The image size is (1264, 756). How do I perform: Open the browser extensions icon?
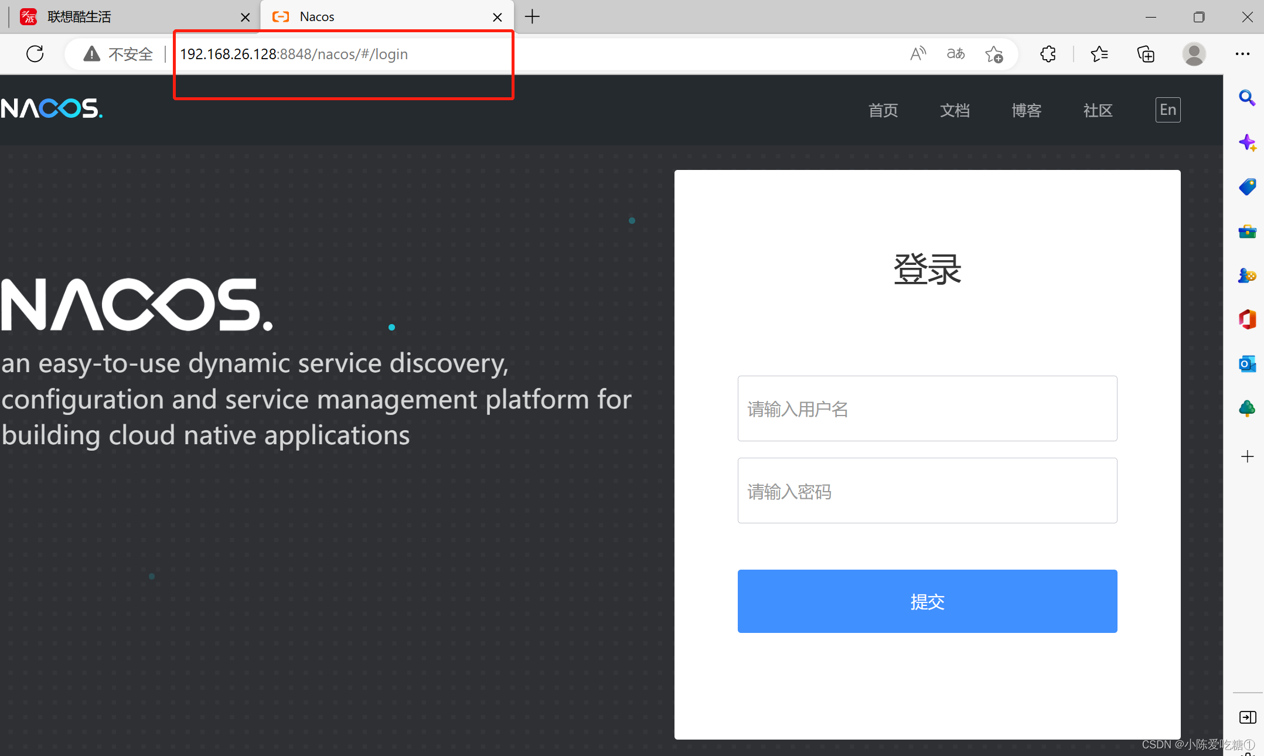(x=1048, y=54)
